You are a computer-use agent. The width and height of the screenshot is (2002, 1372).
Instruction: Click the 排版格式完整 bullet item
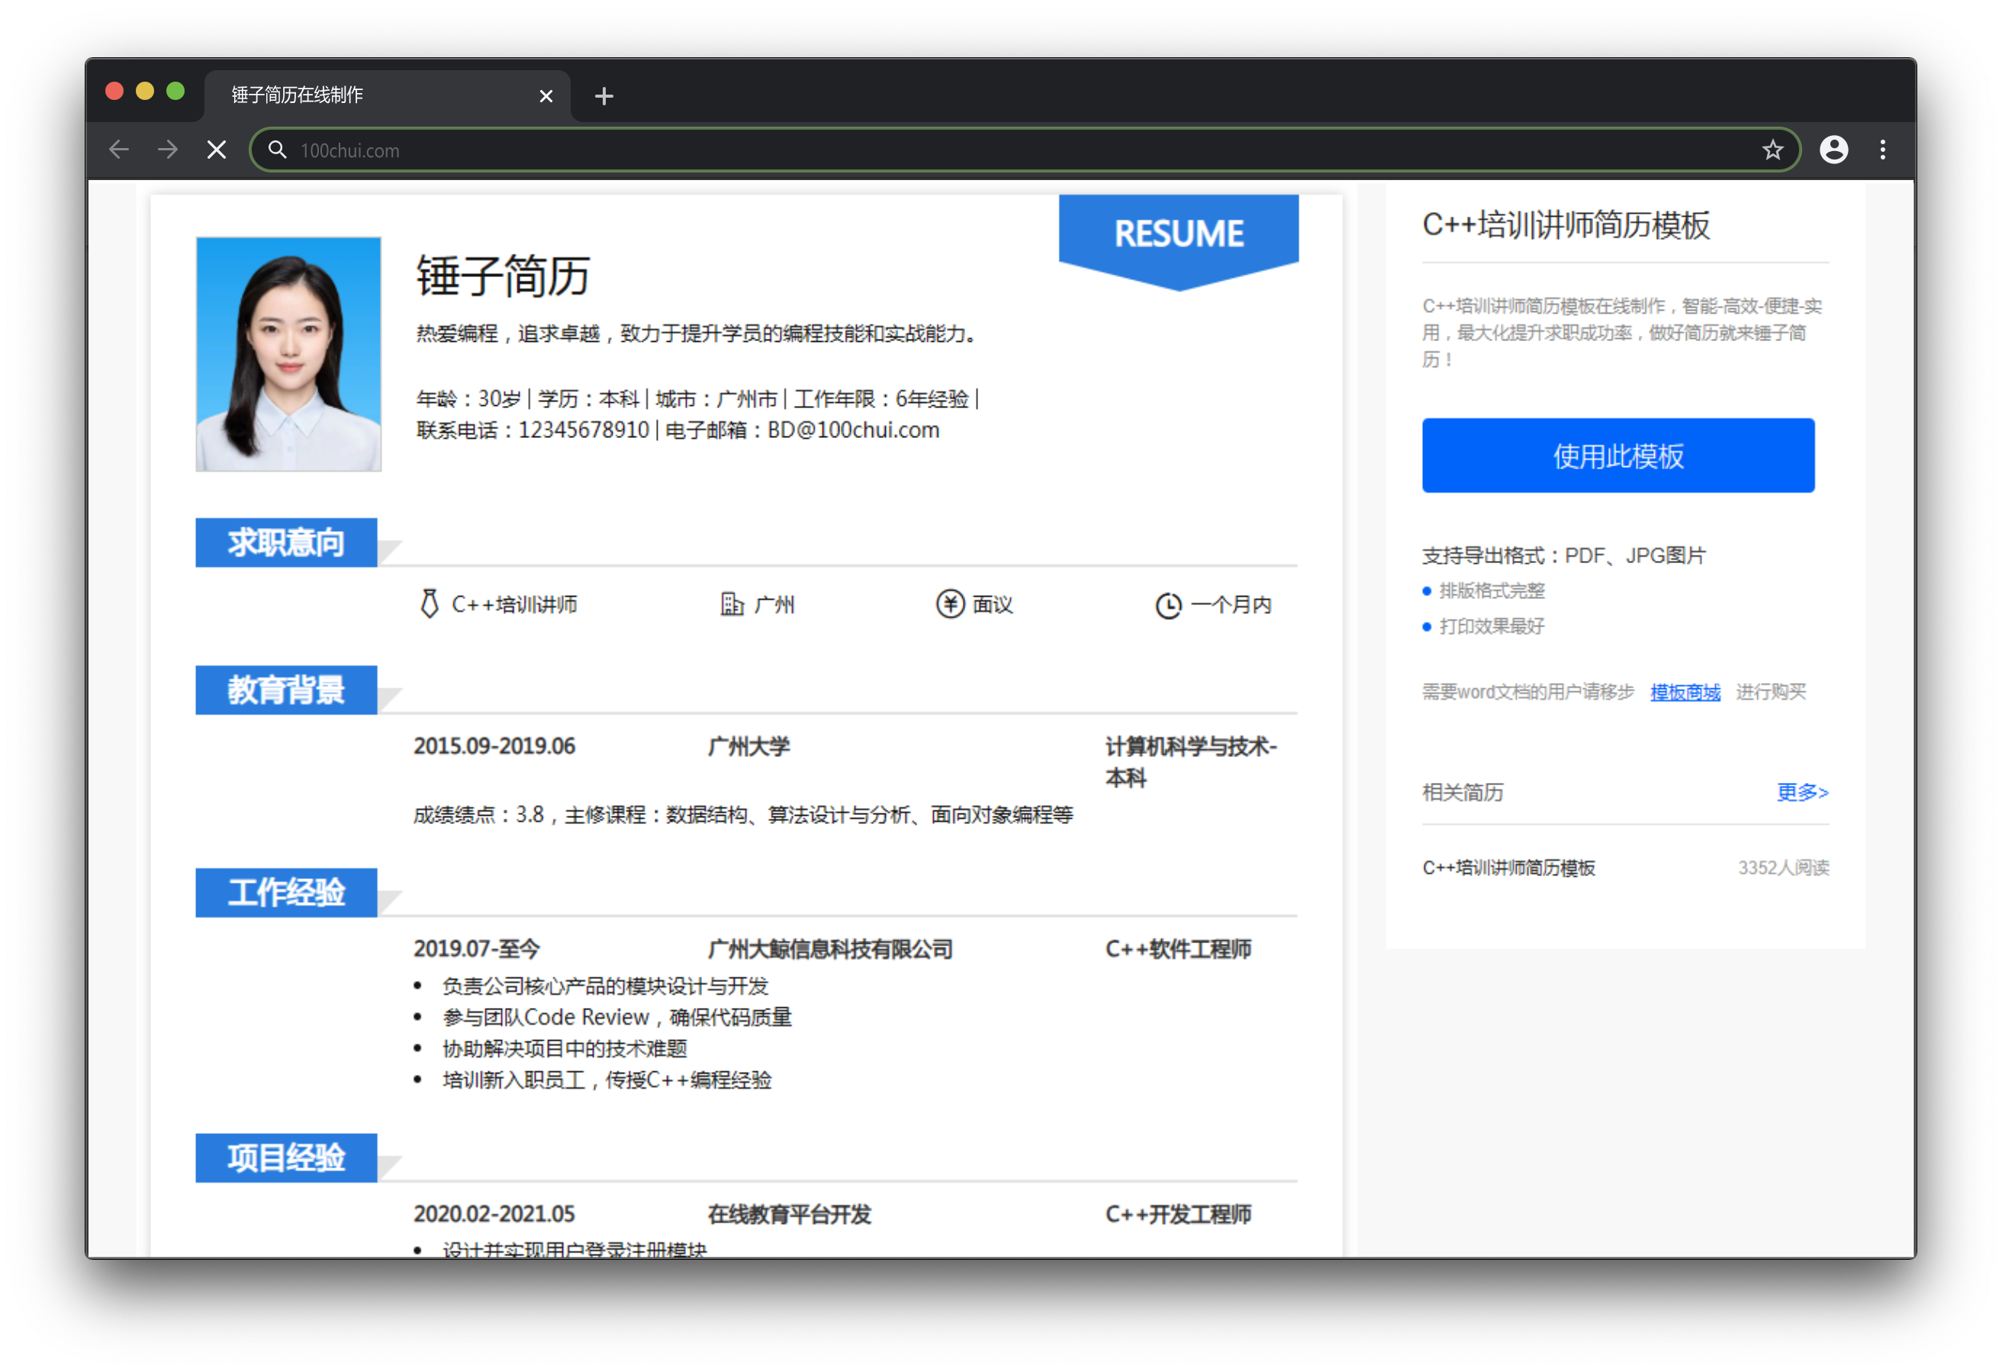[x=1491, y=591]
